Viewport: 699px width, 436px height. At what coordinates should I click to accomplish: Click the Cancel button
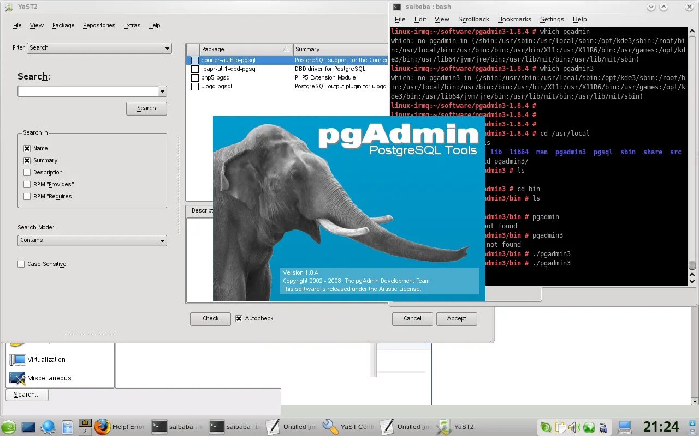(x=412, y=319)
